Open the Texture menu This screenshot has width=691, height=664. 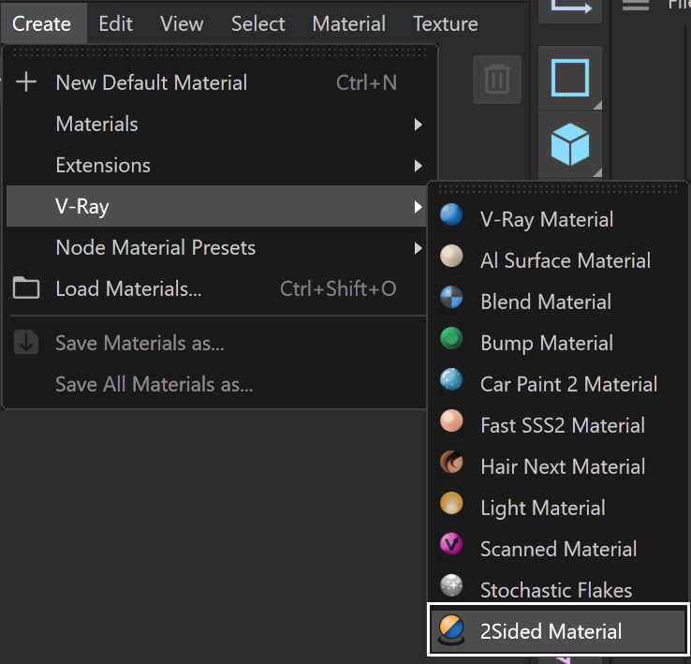[x=445, y=23]
